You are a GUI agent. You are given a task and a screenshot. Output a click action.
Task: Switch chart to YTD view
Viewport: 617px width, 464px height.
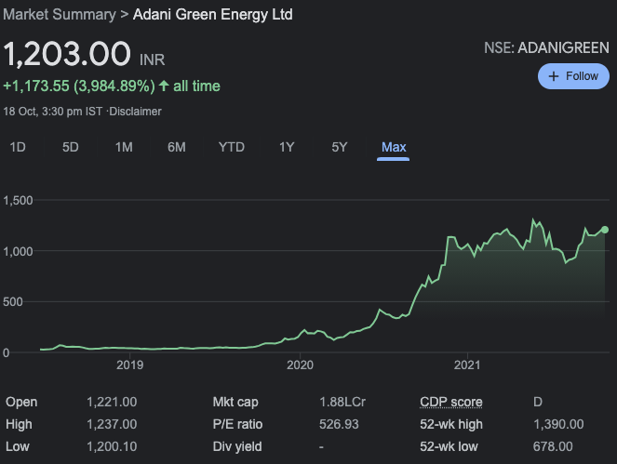tap(232, 147)
